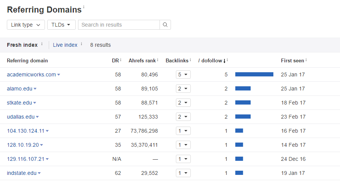340x184 pixels.
Task: Click the Search in results field
Action: click(119, 25)
